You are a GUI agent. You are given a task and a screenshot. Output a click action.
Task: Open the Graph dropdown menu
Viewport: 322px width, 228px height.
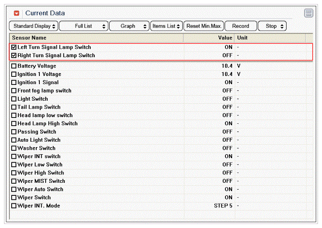(129, 26)
